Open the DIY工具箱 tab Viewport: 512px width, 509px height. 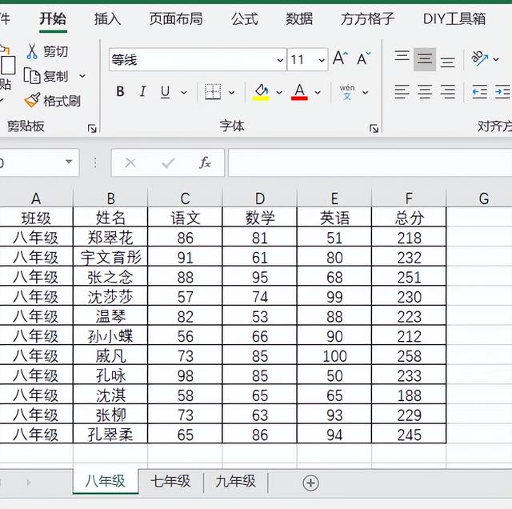[454, 19]
